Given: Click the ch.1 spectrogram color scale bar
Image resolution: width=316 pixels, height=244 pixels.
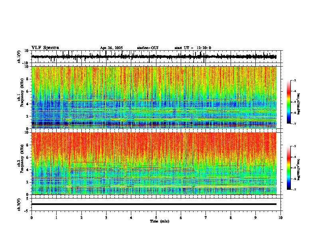Looking at the screenshot, I should (x=289, y=102).
